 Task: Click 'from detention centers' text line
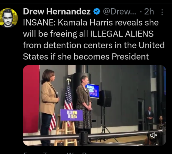[68, 45]
